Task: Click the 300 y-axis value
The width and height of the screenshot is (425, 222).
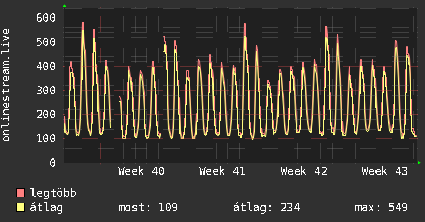Action: 46,90
